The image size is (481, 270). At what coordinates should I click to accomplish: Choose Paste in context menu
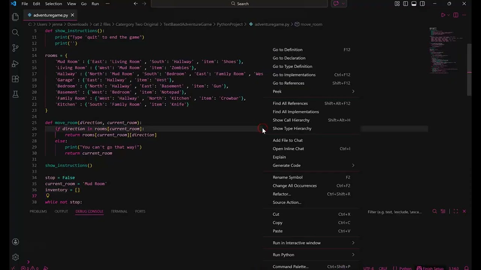point(312,231)
